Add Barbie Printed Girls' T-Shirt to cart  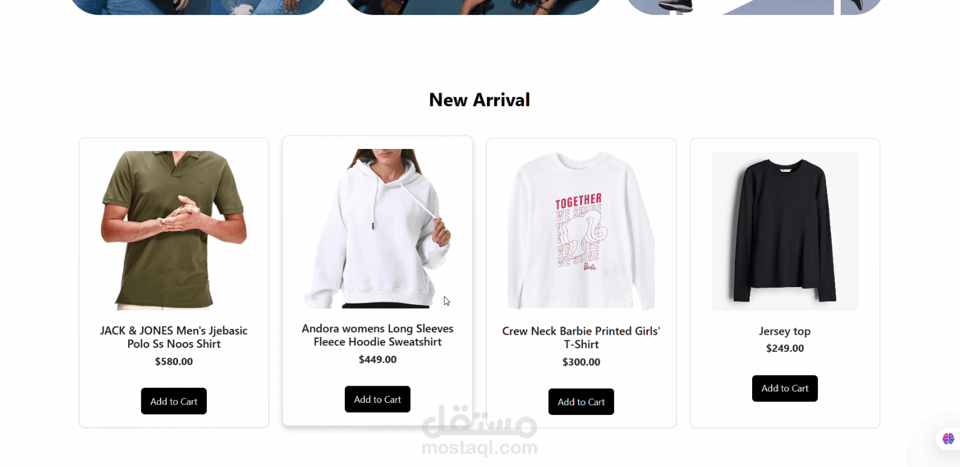point(581,402)
